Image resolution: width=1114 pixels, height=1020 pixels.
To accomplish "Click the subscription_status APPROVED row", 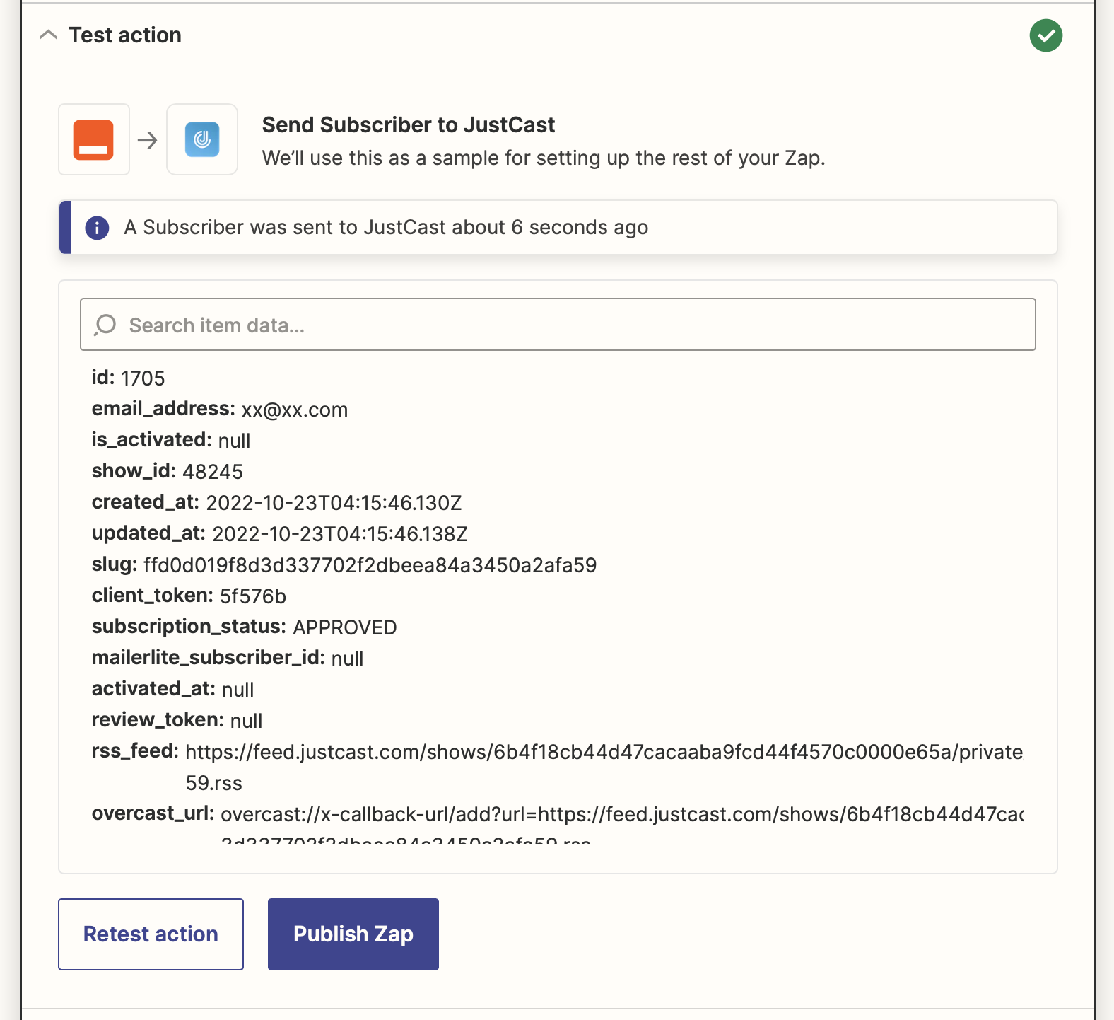I will click(x=244, y=627).
